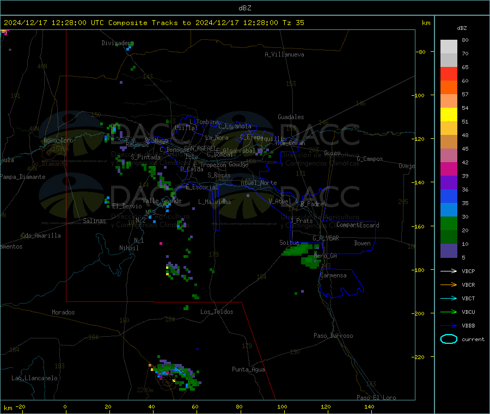Click the 'Punta_Agua' place label
The width and height of the screenshot is (490, 414).
point(248,369)
